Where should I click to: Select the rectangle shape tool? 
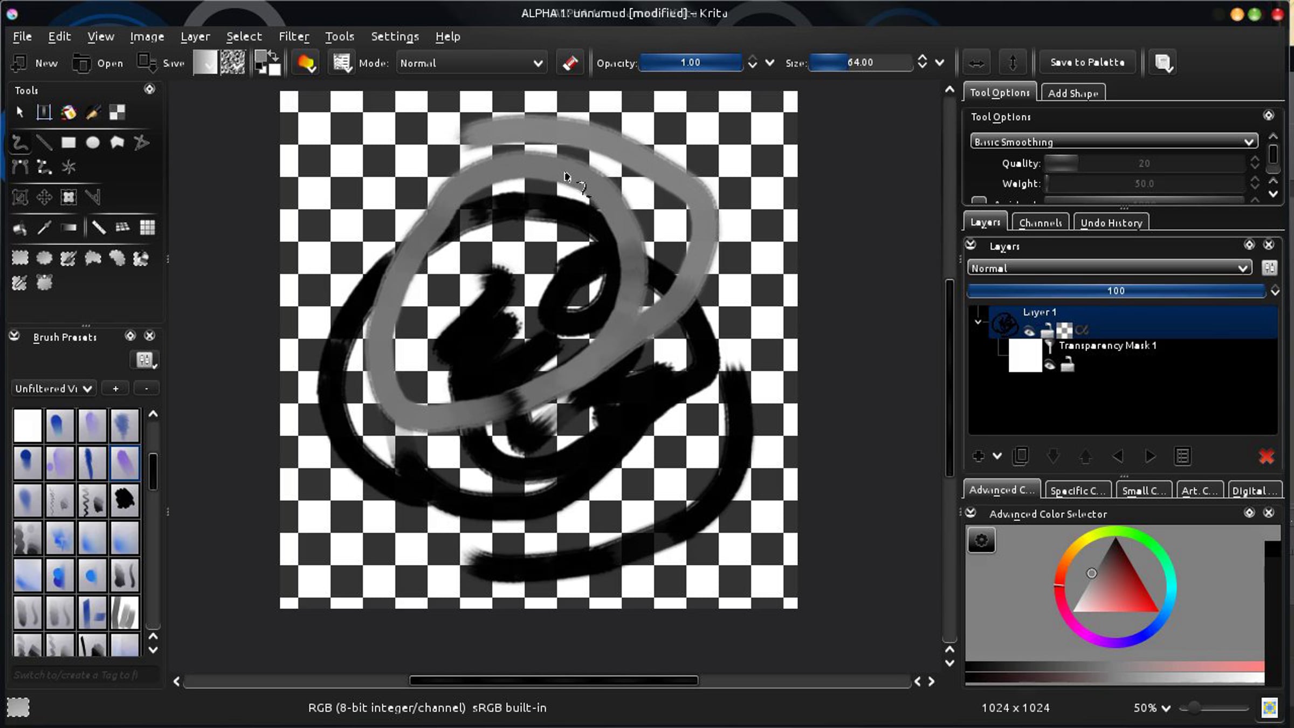pos(68,143)
